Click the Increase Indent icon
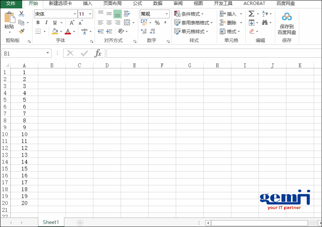Screen dimensions: 322x227 tap(109, 31)
